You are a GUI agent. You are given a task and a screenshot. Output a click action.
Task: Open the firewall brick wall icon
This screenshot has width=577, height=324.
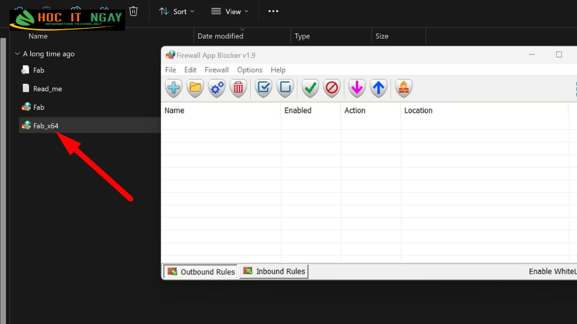[403, 88]
